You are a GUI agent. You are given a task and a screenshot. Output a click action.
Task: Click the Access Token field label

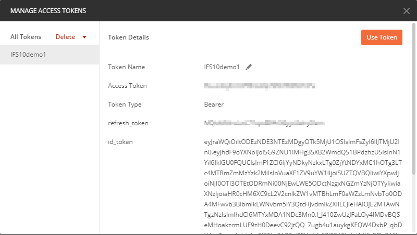[127, 86]
